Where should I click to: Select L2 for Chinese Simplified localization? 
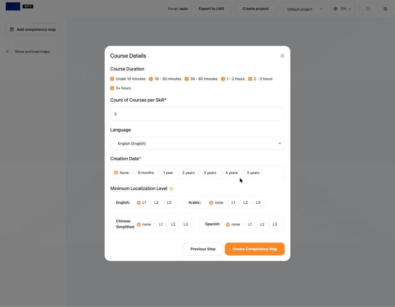(167, 224)
